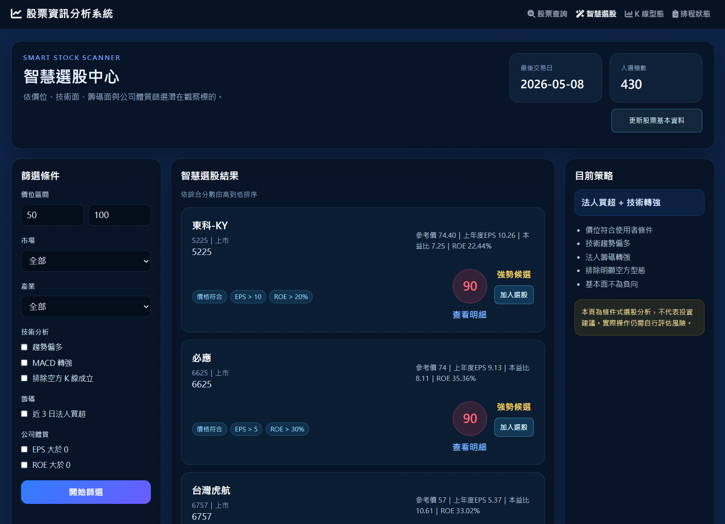725x524 pixels.
Task: Click the maximum price field showing 100
Action: pyautogui.click(x=120, y=215)
